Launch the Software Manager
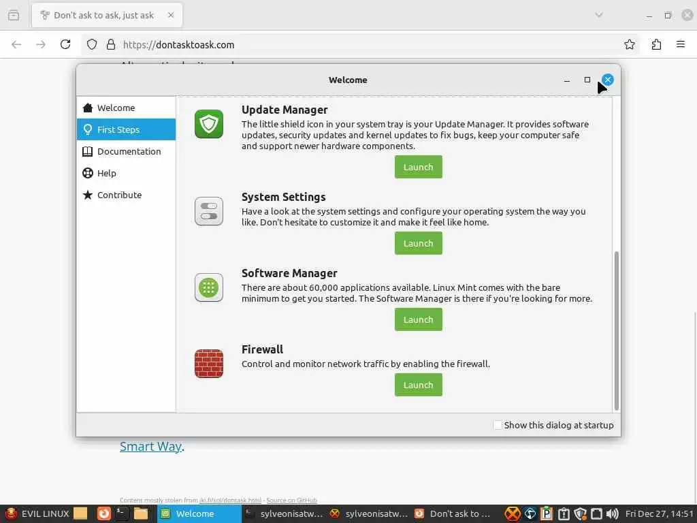Image resolution: width=697 pixels, height=523 pixels. point(418,319)
